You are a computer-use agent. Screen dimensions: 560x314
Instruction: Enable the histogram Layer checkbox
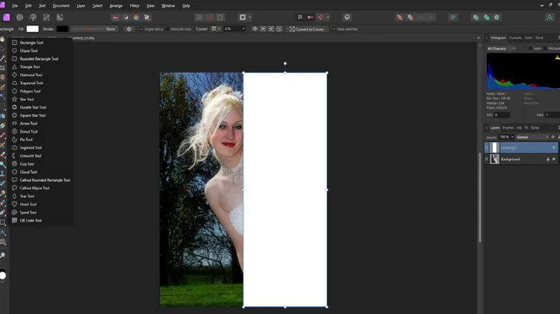530,48
